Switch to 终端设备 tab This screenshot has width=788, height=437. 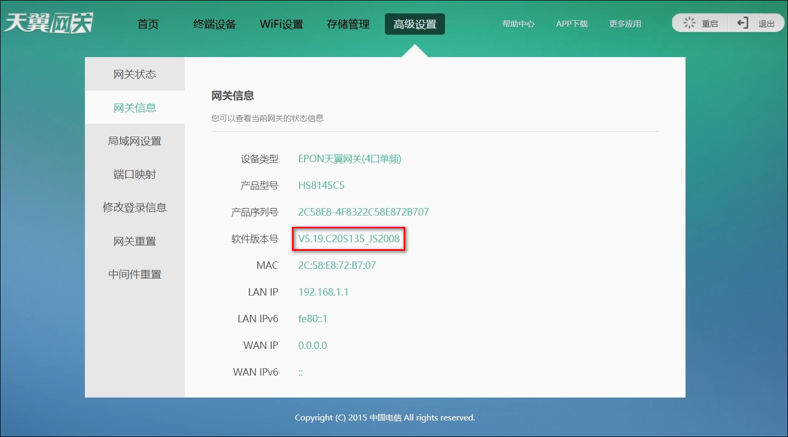(x=215, y=24)
